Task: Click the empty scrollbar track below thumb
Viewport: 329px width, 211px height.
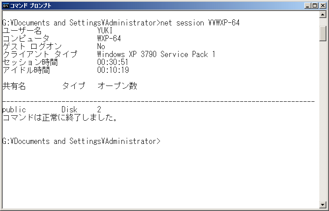Action: point(322,121)
